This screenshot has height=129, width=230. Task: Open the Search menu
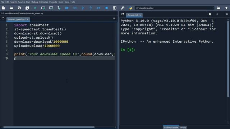(x=14, y=2)
